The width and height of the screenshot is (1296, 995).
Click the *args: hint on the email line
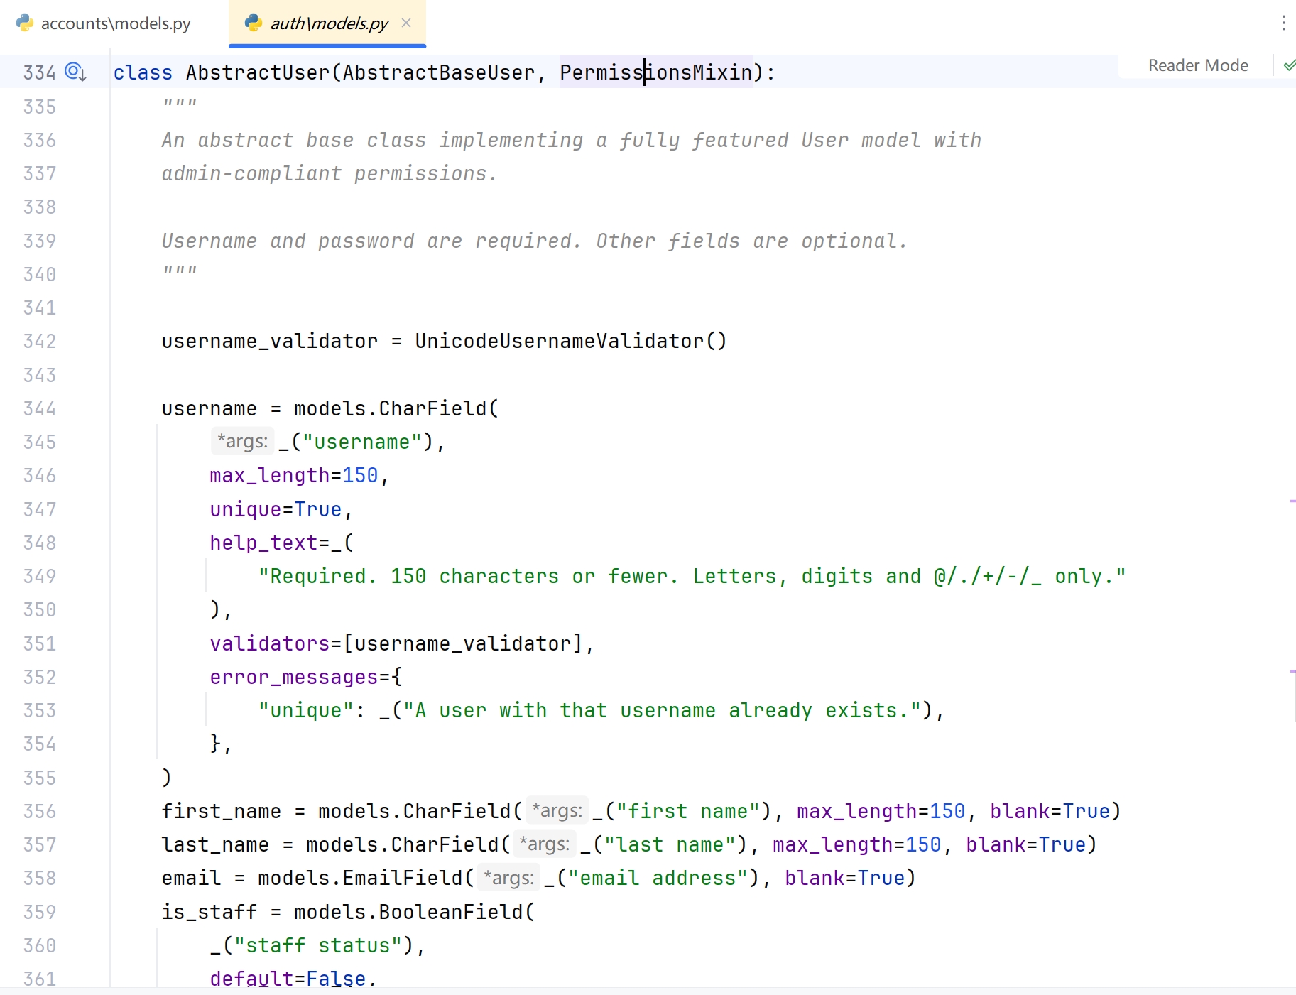[508, 878]
